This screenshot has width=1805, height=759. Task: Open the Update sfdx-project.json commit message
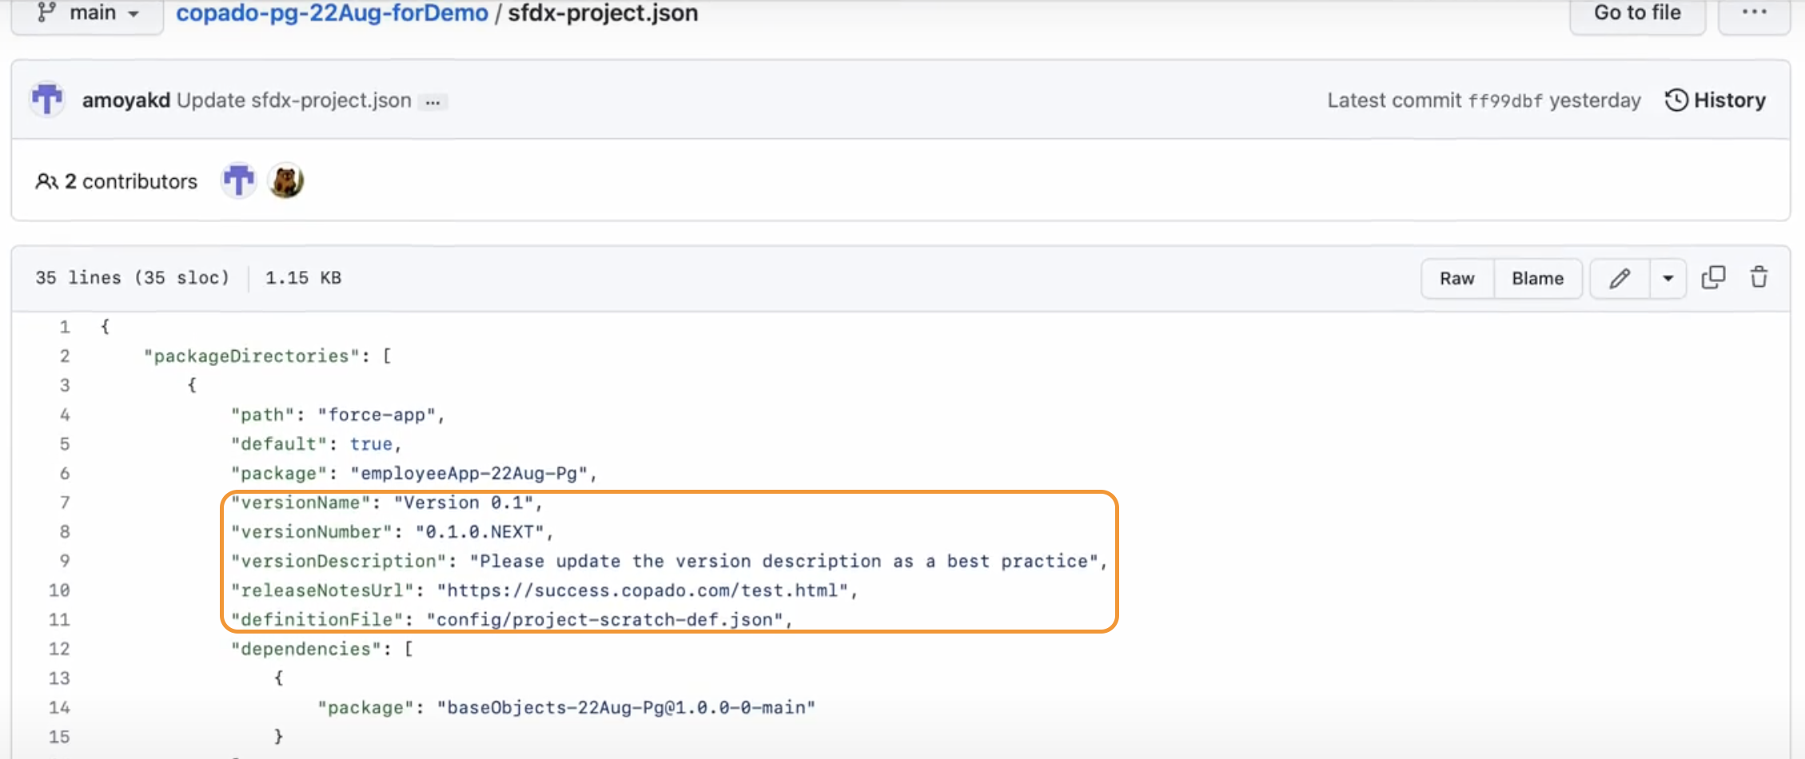293,100
